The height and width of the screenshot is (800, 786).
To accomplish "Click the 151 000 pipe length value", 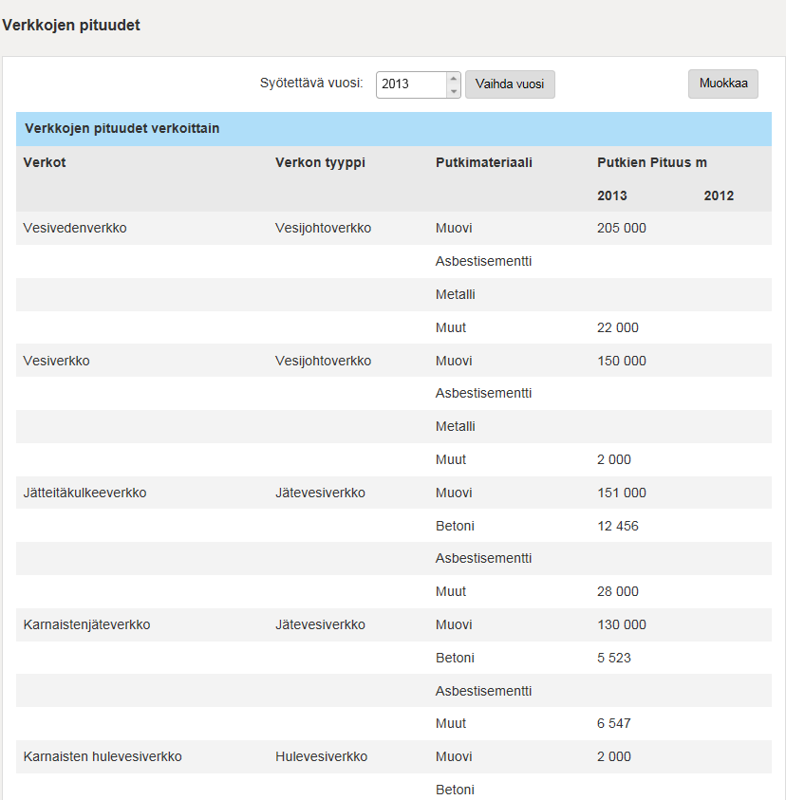I will pyautogui.click(x=622, y=493).
